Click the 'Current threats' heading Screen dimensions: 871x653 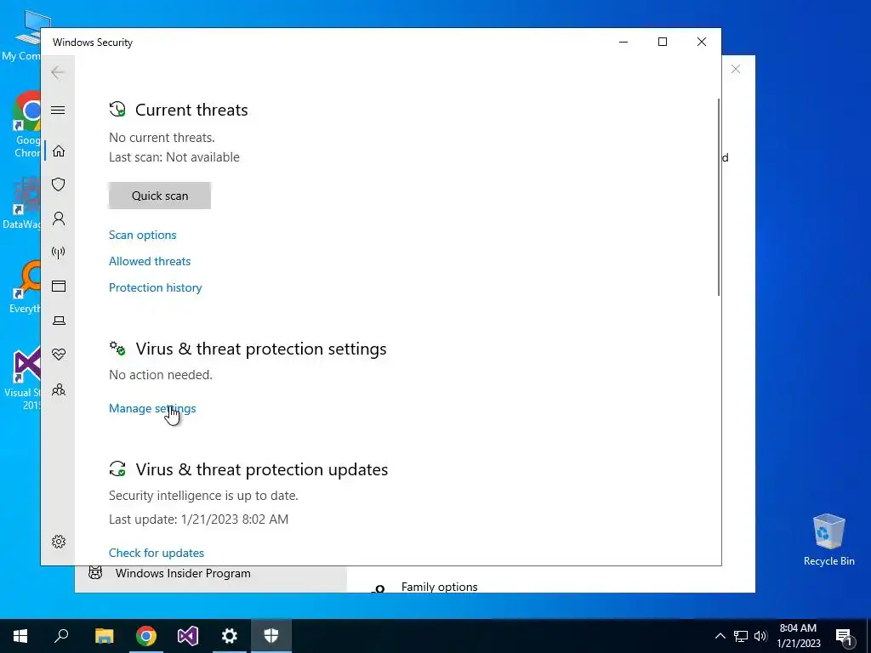tap(191, 110)
